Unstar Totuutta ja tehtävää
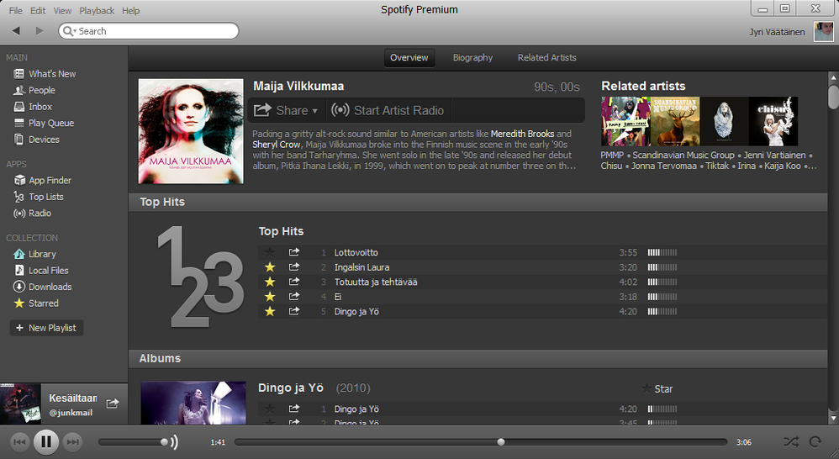Screen dimensions: 839x459 [x=270, y=282]
